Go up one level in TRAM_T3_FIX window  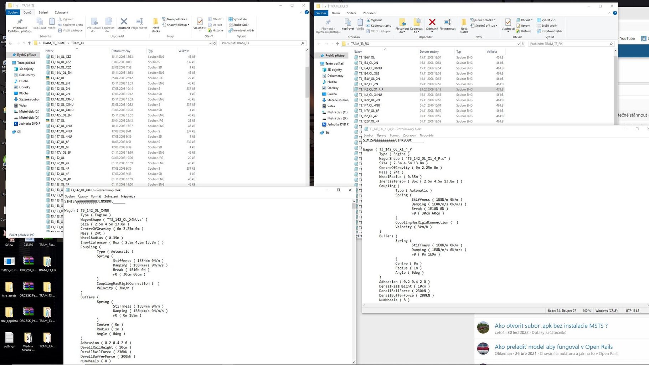338,44
